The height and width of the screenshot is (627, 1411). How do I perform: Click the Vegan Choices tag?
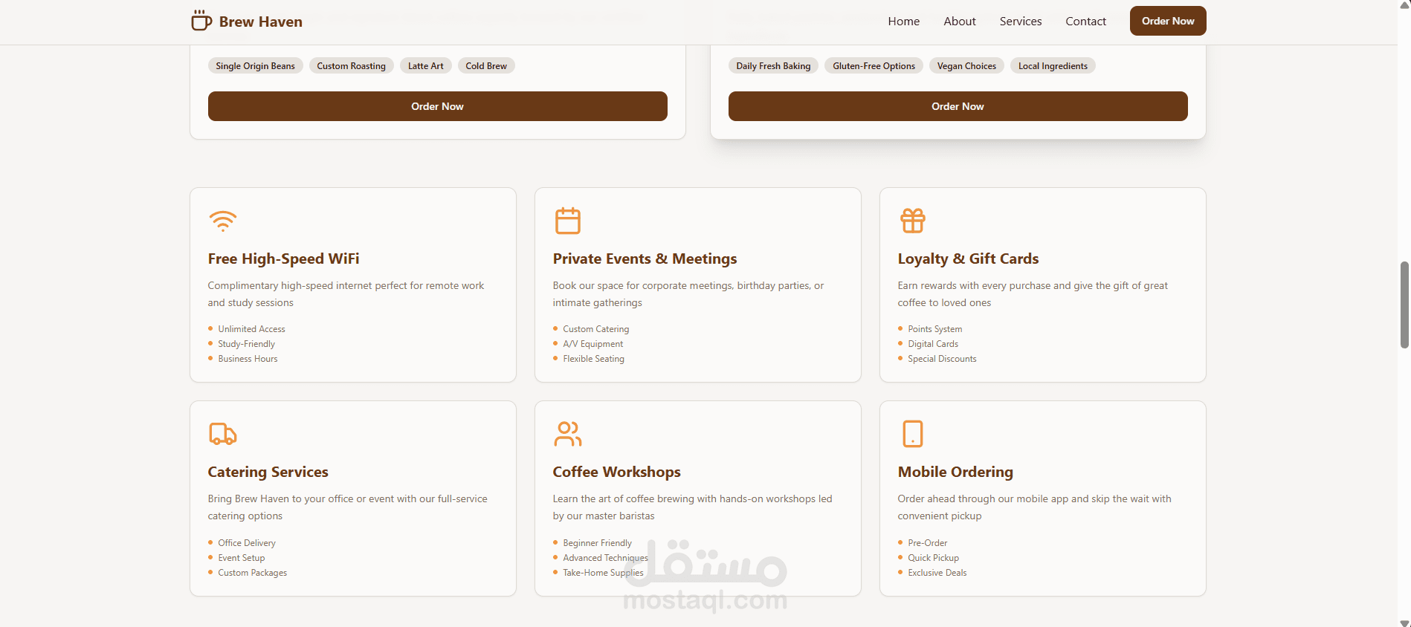click(x=966, y=66)
